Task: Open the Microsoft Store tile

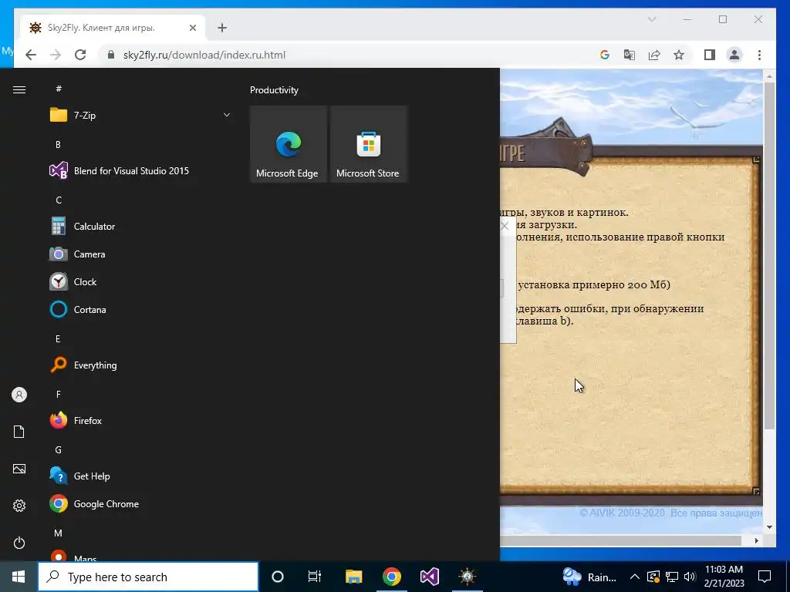Action: pyautogui.click(x=369, y=144)
